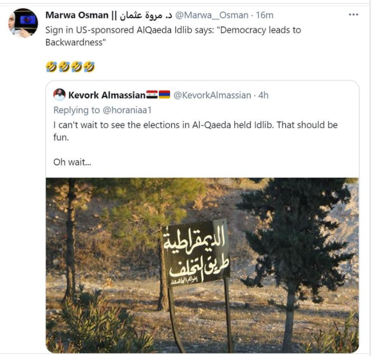Click the Syrian flag emoji beside Kevork's name

[x=152, y=95]
